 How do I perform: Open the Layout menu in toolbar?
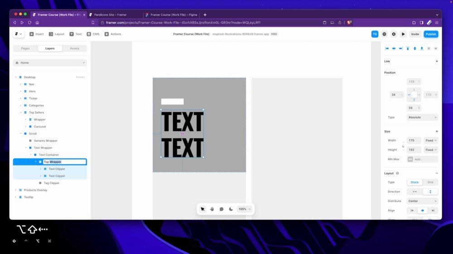[56, 34]
